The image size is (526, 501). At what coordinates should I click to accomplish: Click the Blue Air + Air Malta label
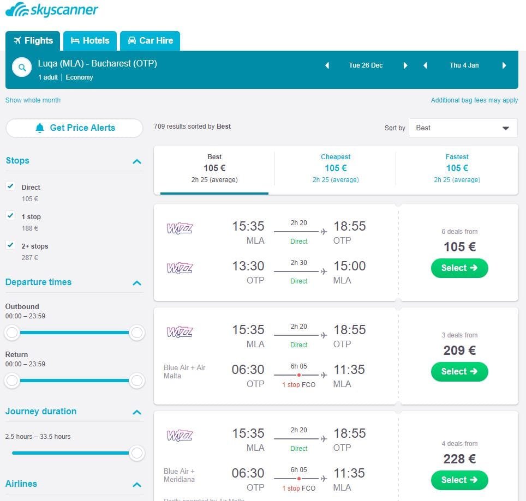click(x=184, y=372)
